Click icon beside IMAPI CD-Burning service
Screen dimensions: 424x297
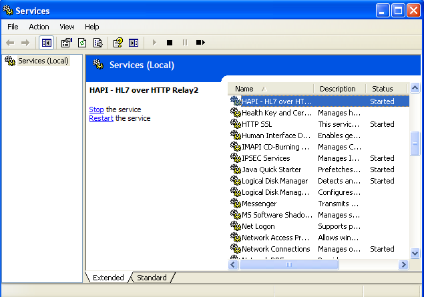236,146
